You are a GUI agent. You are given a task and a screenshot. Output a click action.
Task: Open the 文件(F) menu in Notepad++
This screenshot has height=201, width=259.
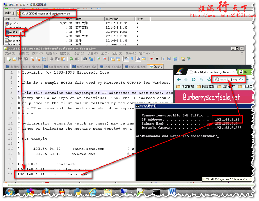(x=10, y=53)
